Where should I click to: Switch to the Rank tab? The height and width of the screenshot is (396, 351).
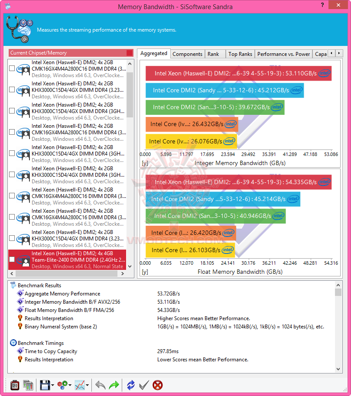point(215,54)
